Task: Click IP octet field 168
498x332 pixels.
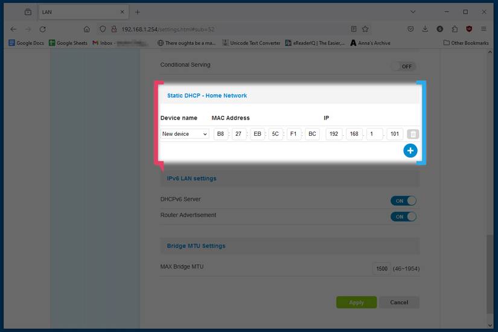Action: point(354,134)
